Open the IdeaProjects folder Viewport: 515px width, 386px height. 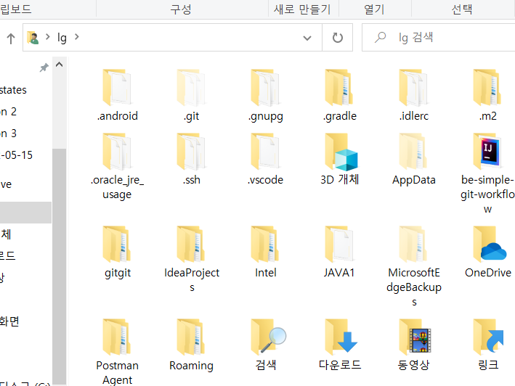coord(192,259)
